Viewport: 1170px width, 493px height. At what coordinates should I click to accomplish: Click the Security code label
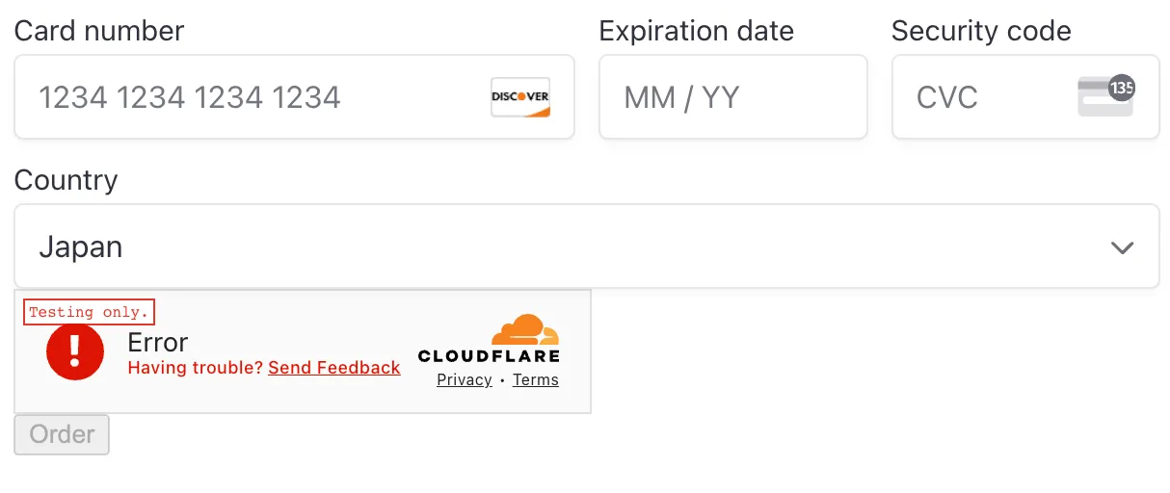pyautogui.click(x=981, y=31)
